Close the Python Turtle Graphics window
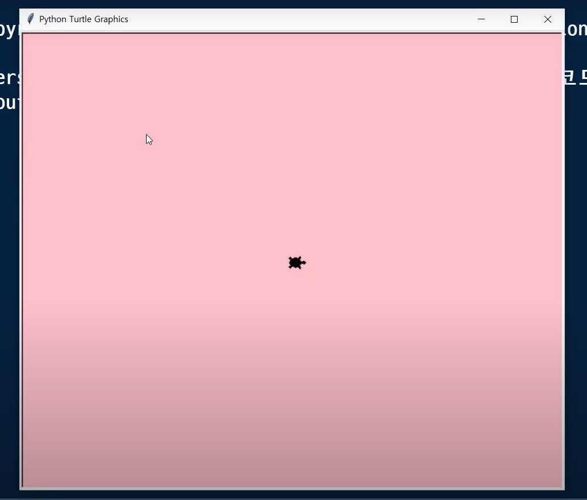This screenshot has height=500, width=587. (548, 19)
